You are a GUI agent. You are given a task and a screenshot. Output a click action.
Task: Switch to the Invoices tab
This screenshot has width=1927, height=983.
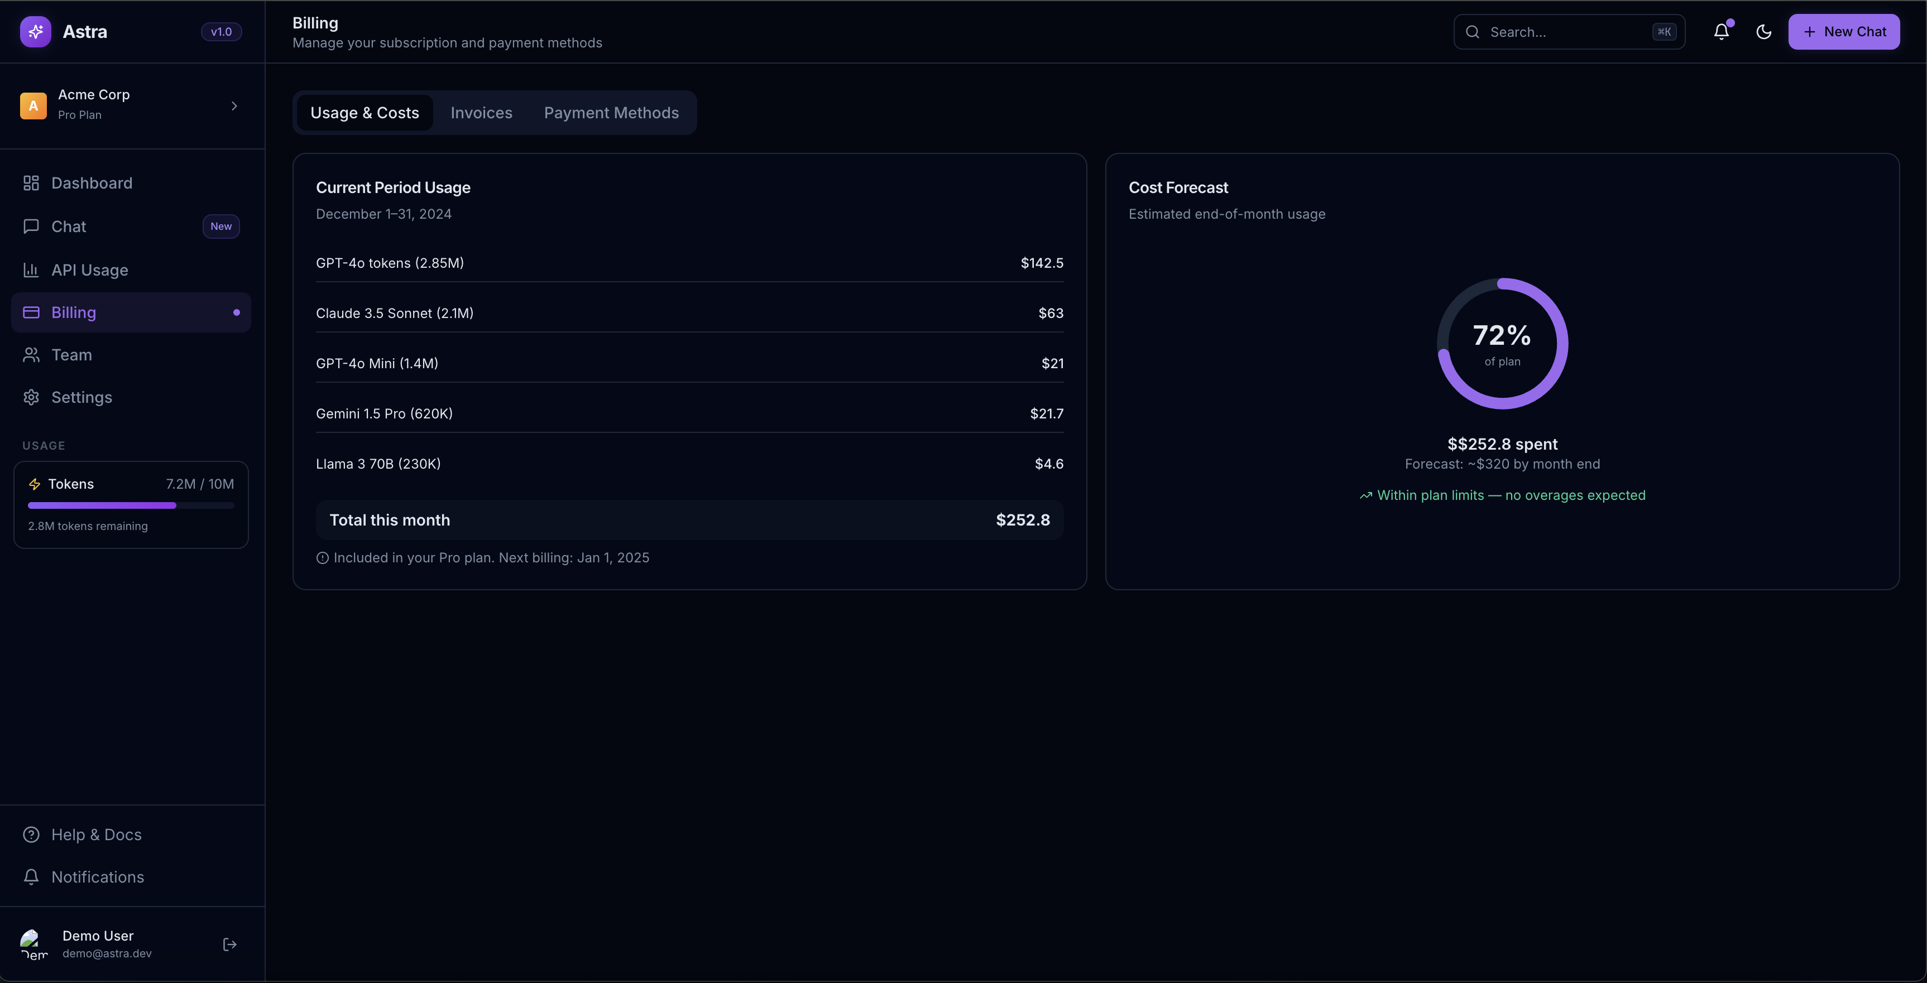(481, 112)
